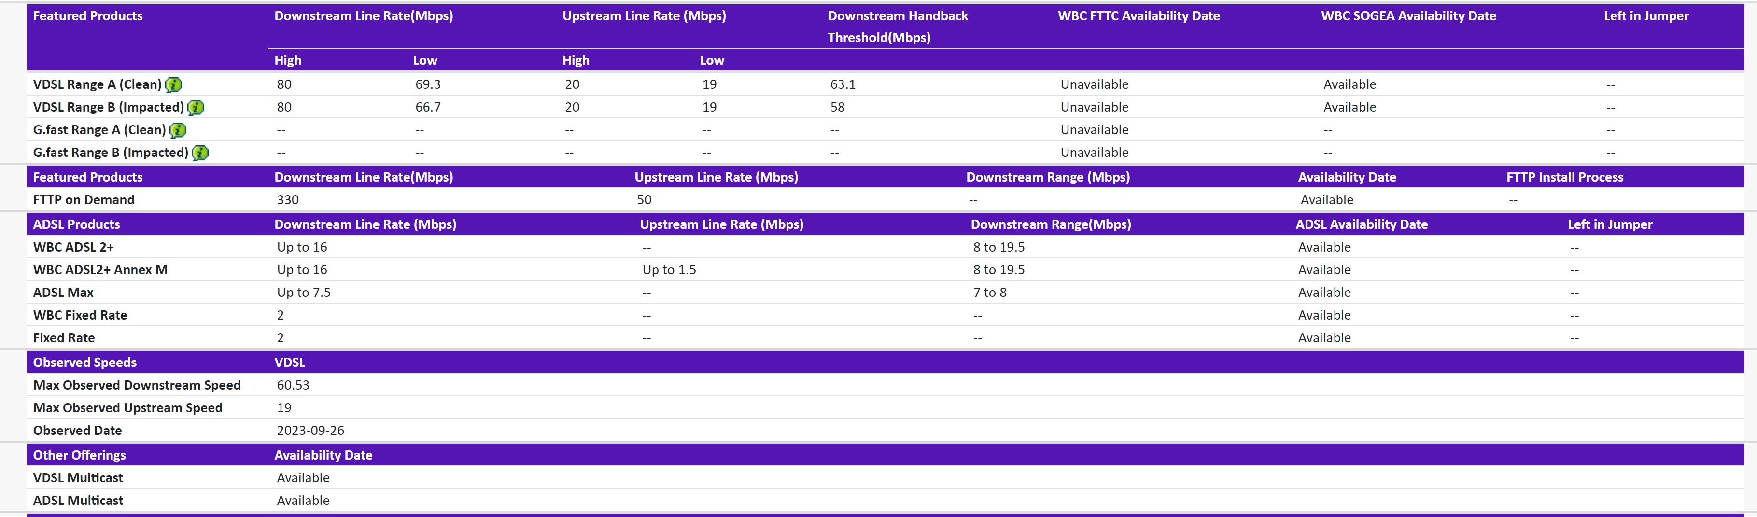1757x517 pixels.
Task: Click the Observed Speeds section header
Action: click(84, 362)
